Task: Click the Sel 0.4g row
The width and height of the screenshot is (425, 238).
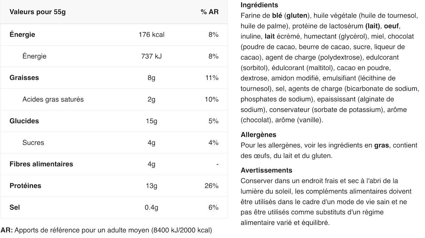Action: click(x=114, y=207)
